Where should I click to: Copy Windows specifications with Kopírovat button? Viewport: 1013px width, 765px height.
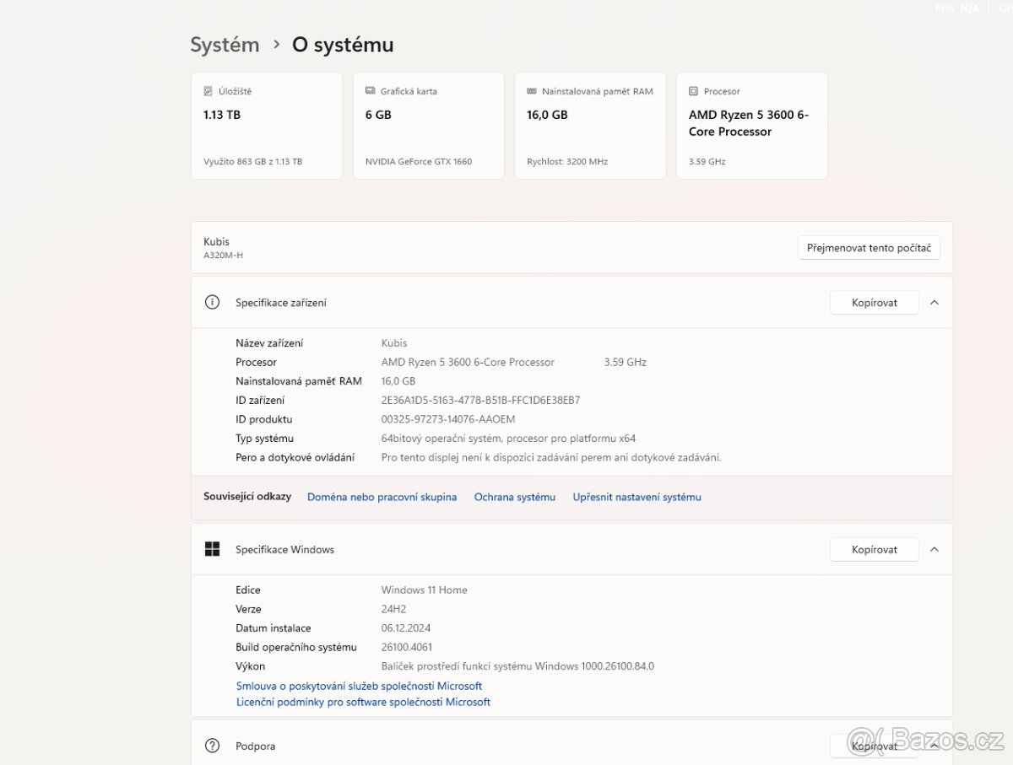[x=874, y=549]
